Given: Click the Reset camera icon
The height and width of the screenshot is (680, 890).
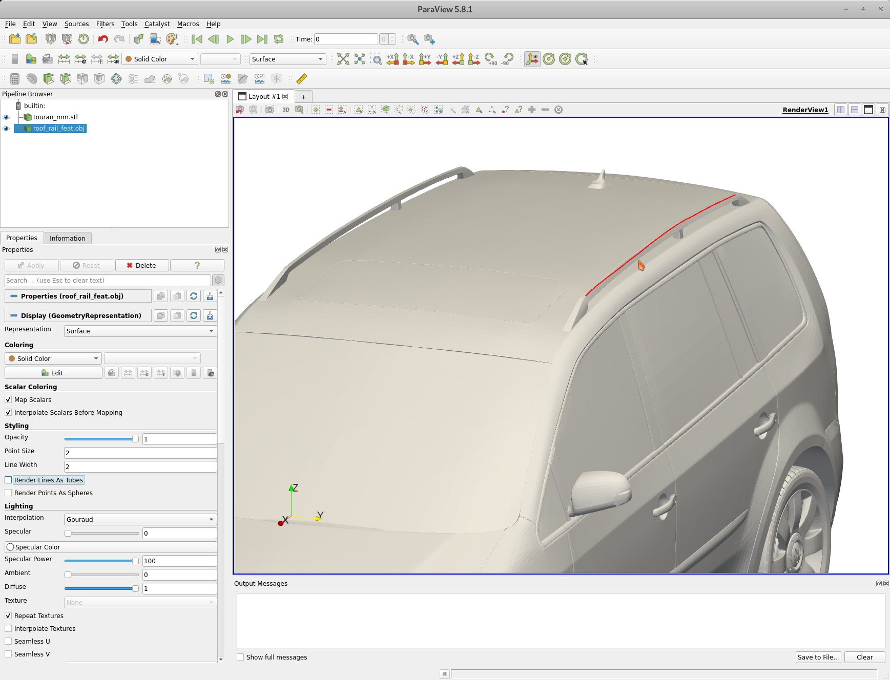Looking at the screenshot, I should (343, 59).
